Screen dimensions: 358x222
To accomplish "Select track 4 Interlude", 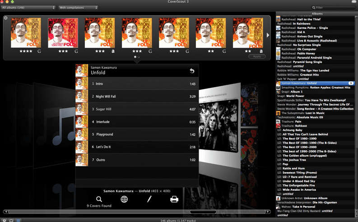I will click(x=137, y=122).
